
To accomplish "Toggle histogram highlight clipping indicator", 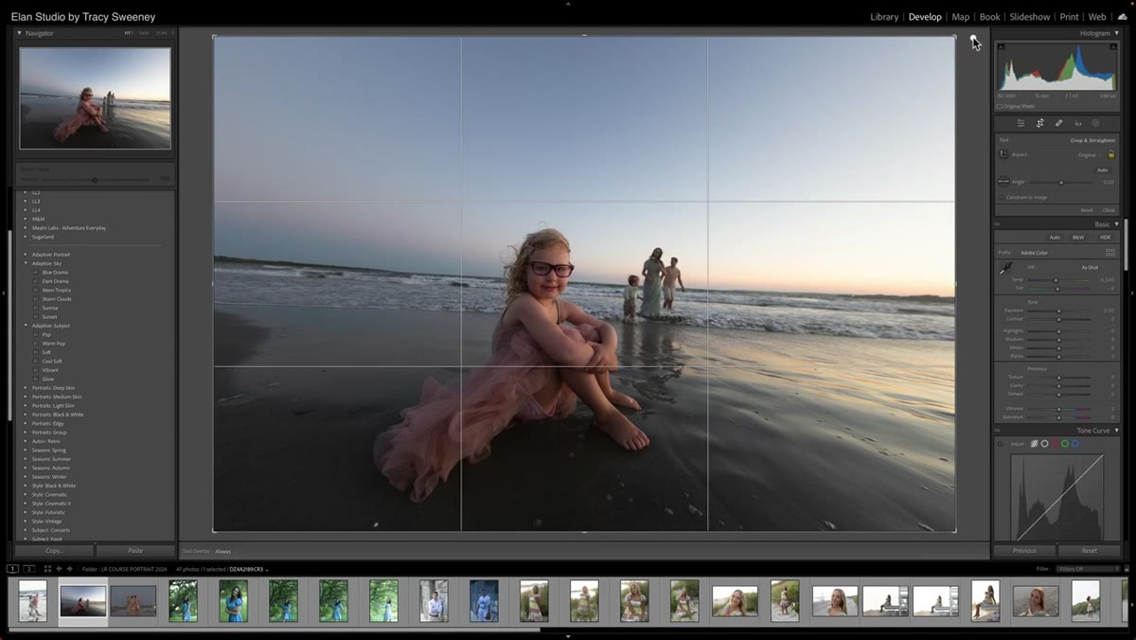I will (x=1111, y=47).
